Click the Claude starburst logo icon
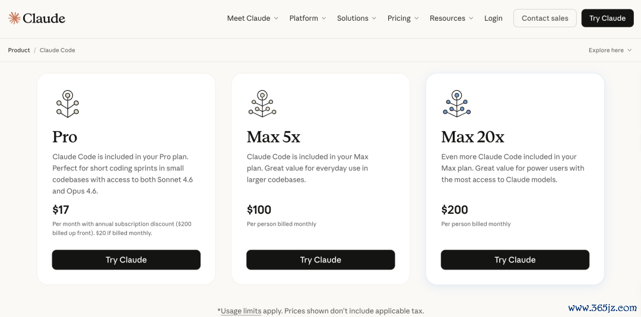This screenshot has width=641, height=317. (14, 18)
